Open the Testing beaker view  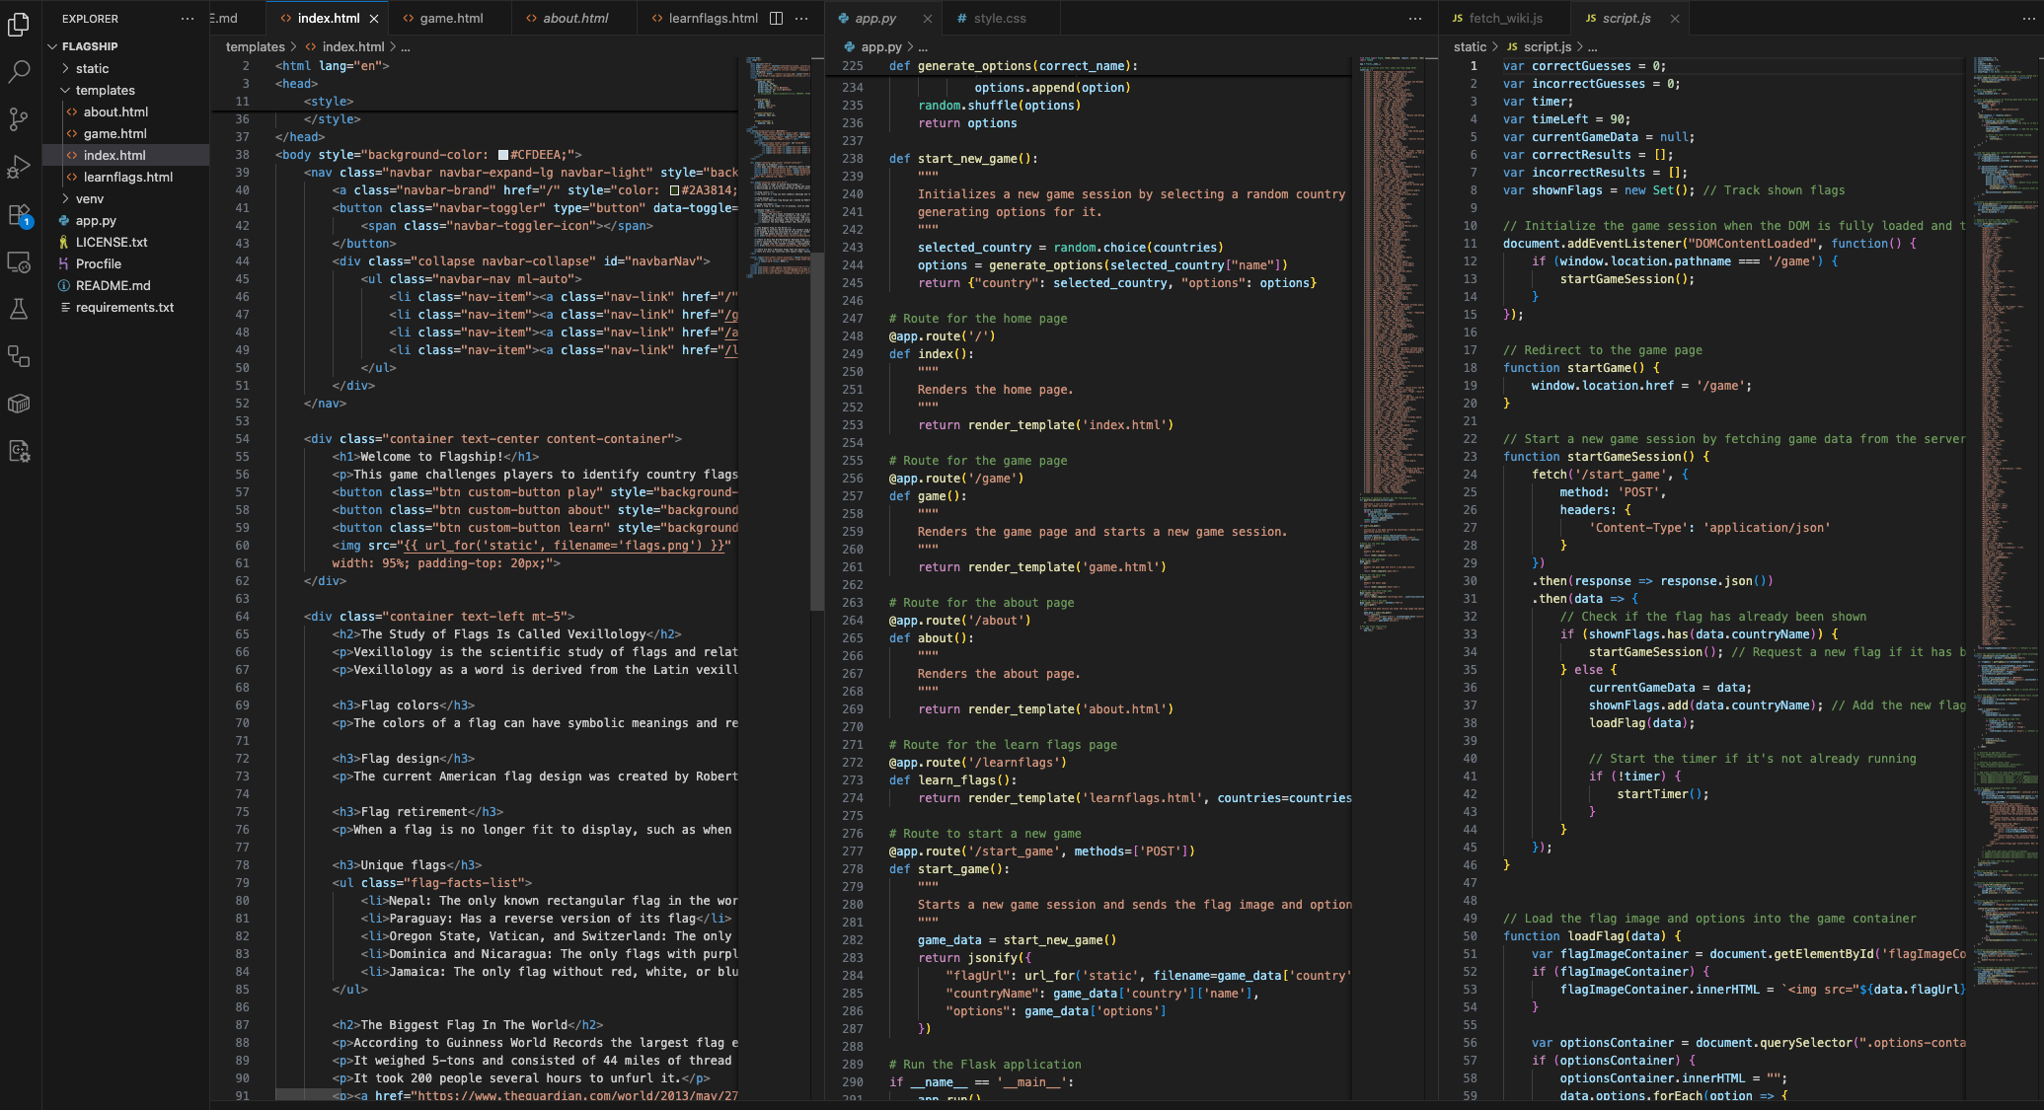click(x=19, y=309)
